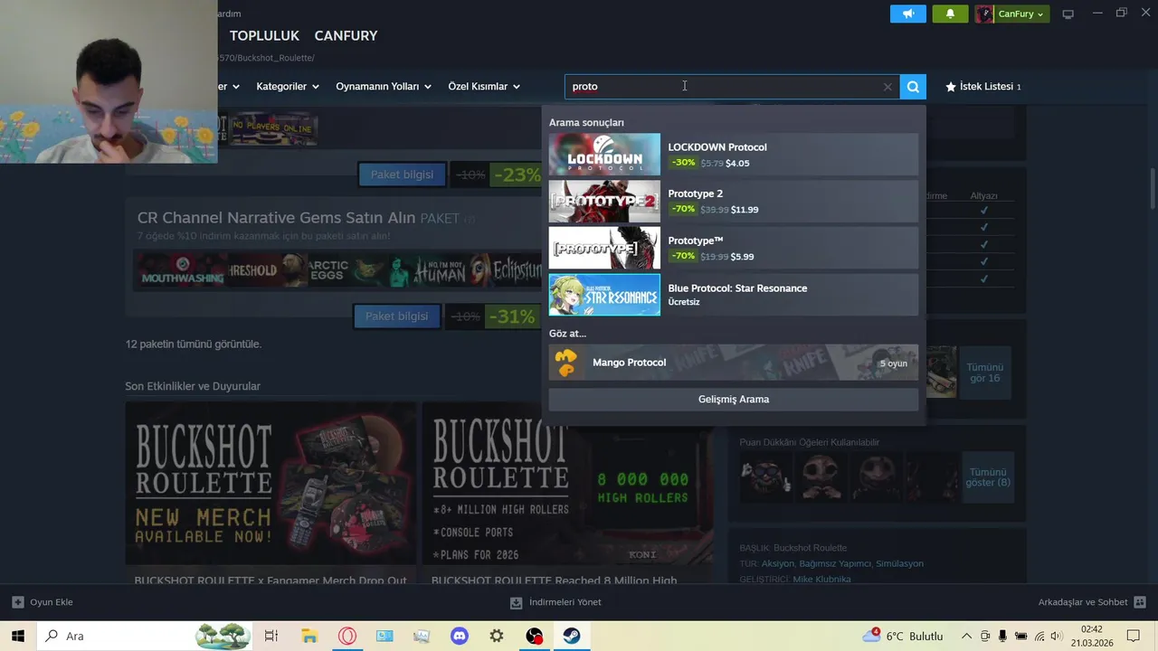Expand the Oynamanın Yolları menu

(384, 87)
